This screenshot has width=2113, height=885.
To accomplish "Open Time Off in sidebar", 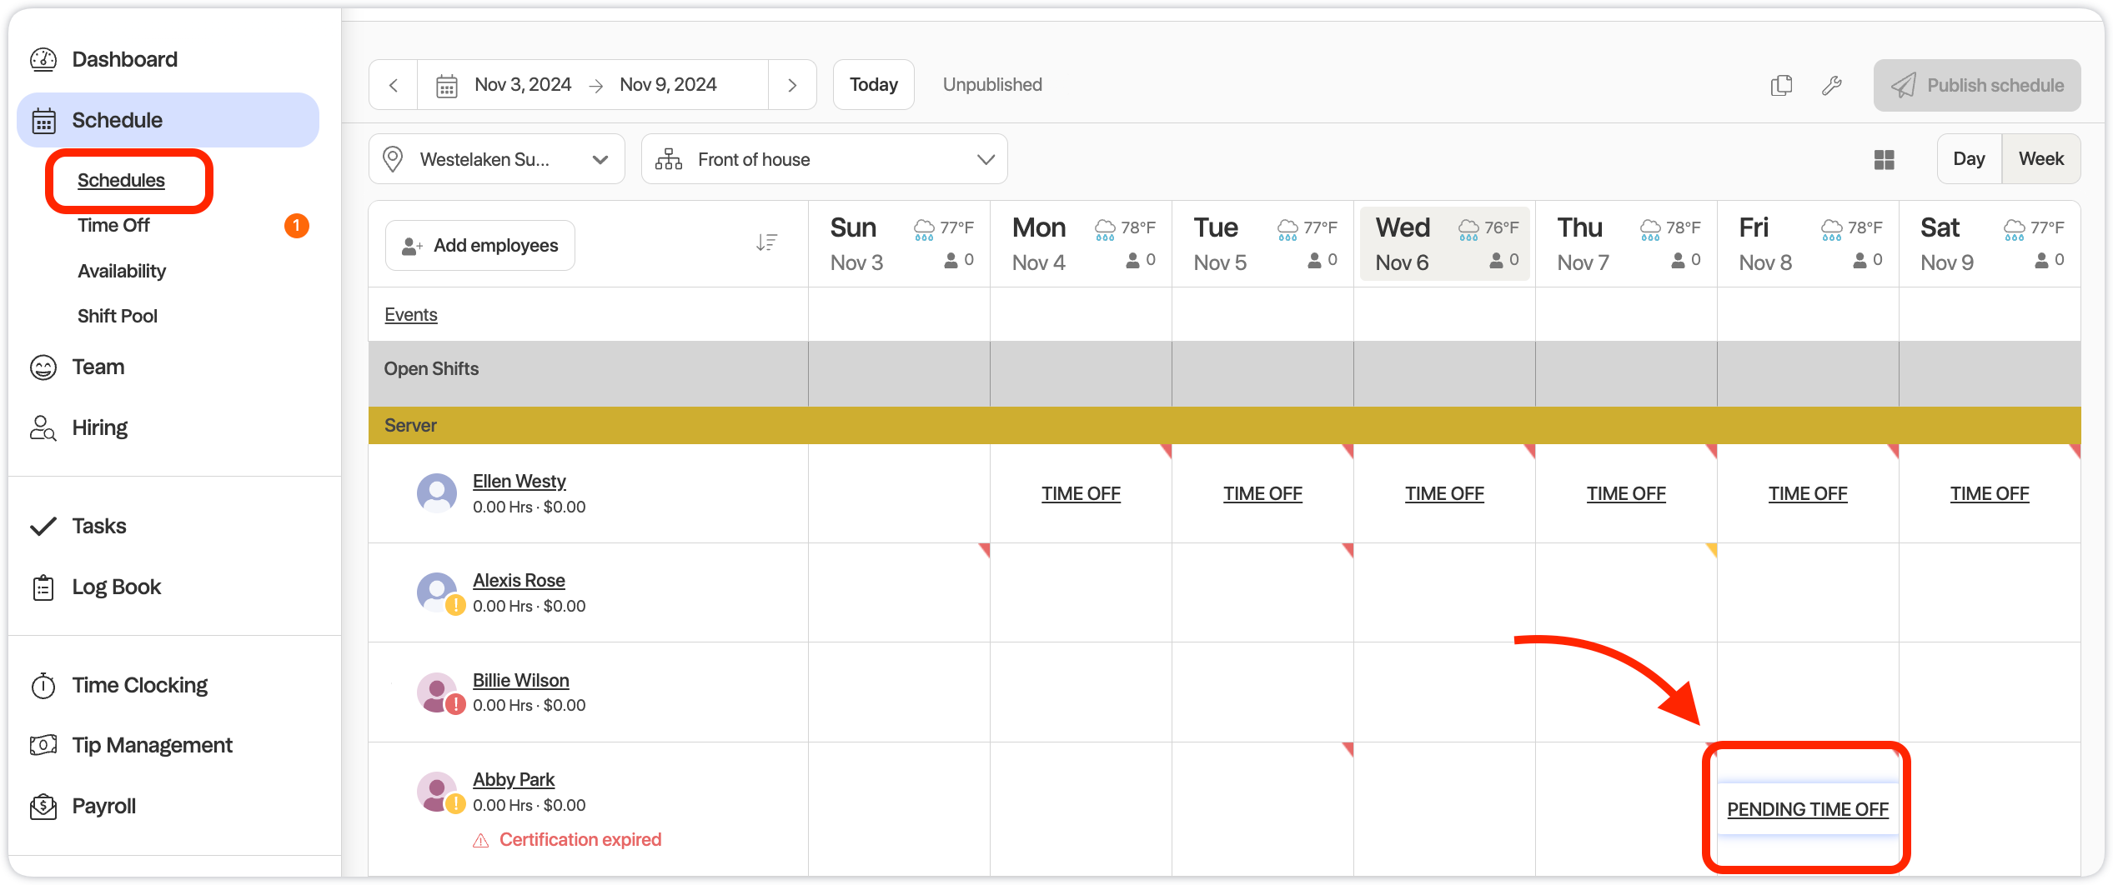I will (113, 226).
